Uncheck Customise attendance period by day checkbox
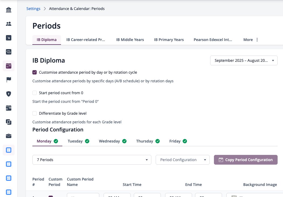Image resolution: width=283 pixels, height=197 pixels. pos(35,72)
